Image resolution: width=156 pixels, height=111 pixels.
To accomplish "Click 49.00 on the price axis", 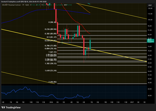I will tap(150, 79).
